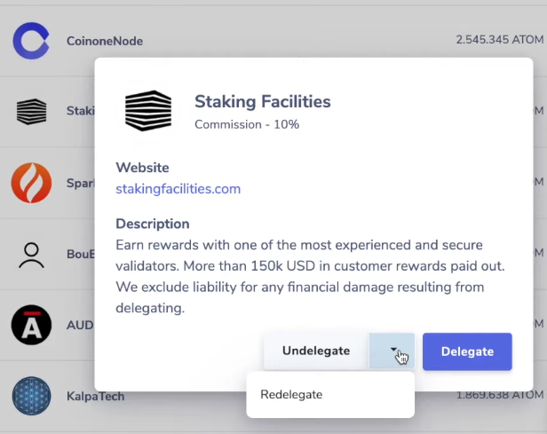Click the Website heading in the dialog
The width and height of the screenshot is (547, 434).
point(142,168)
